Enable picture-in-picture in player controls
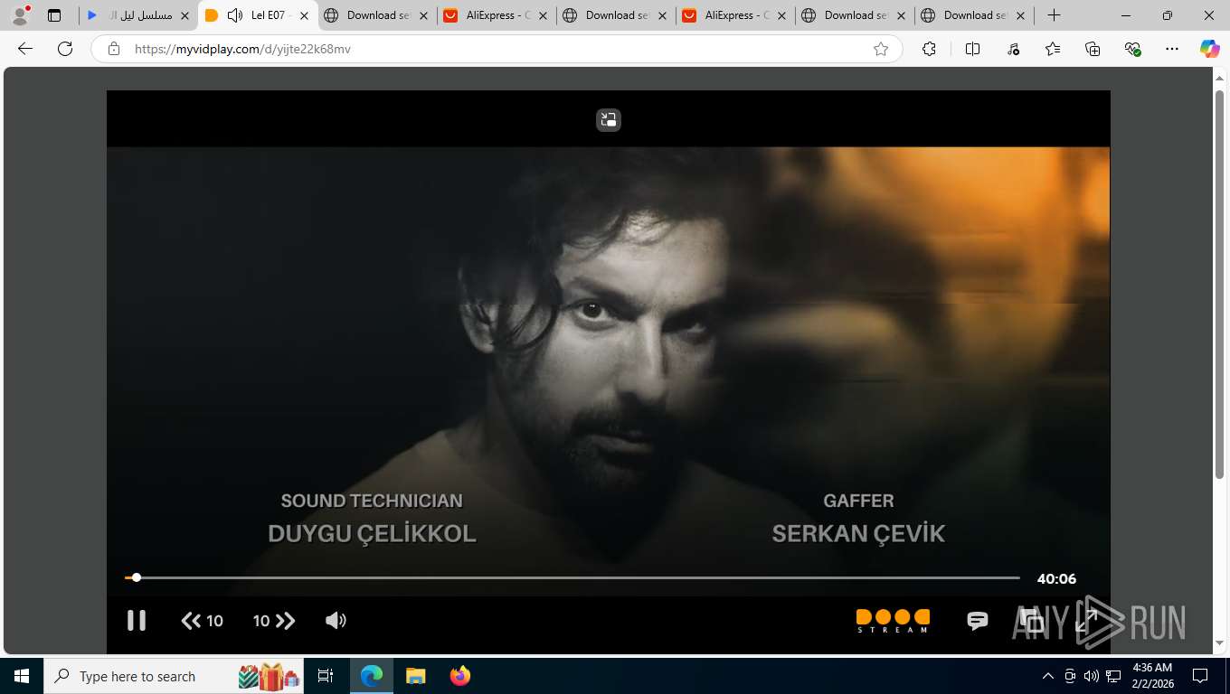 tap(1032, 621)
